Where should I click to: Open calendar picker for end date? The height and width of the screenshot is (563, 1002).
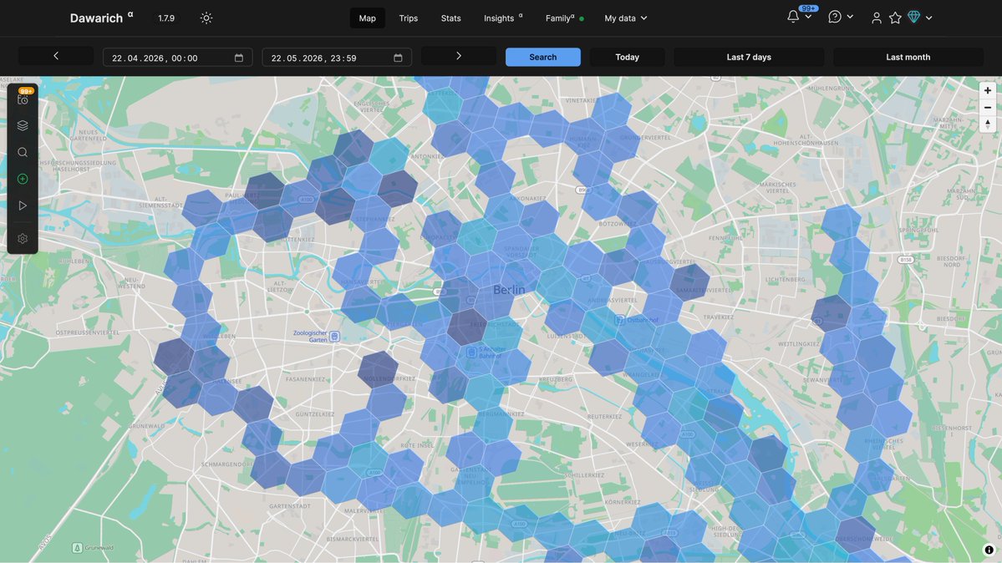tap(398, 58)
